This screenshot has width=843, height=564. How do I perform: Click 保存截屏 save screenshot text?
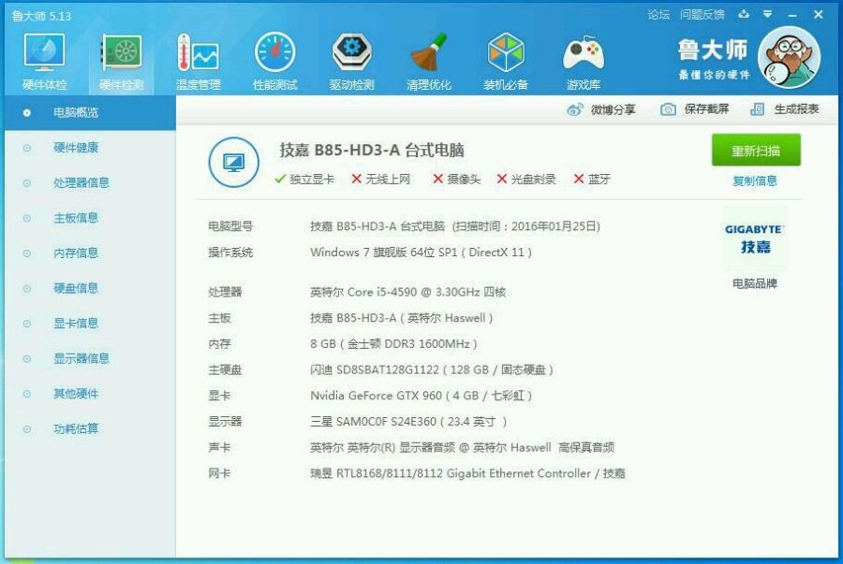pyautogui.click(x=706, y=109)
